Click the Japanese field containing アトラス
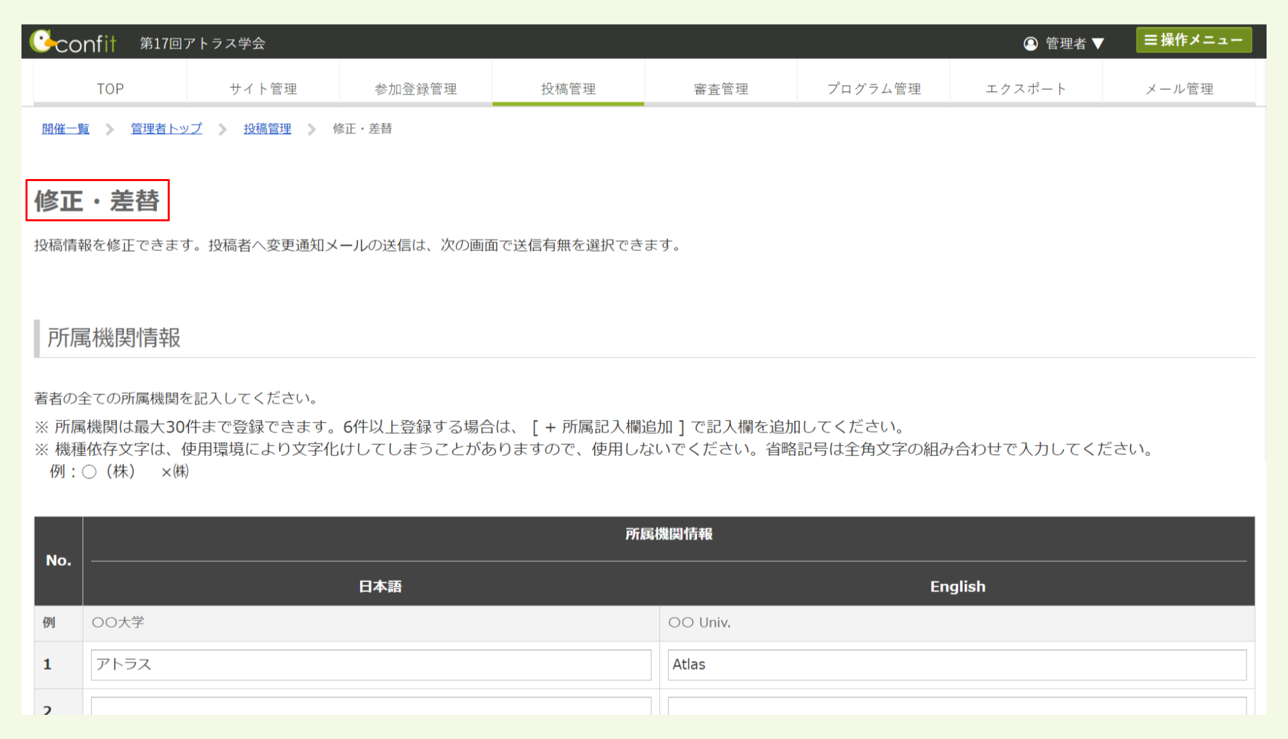Viewport: 1288px width, 739px height. coord(371,665)
